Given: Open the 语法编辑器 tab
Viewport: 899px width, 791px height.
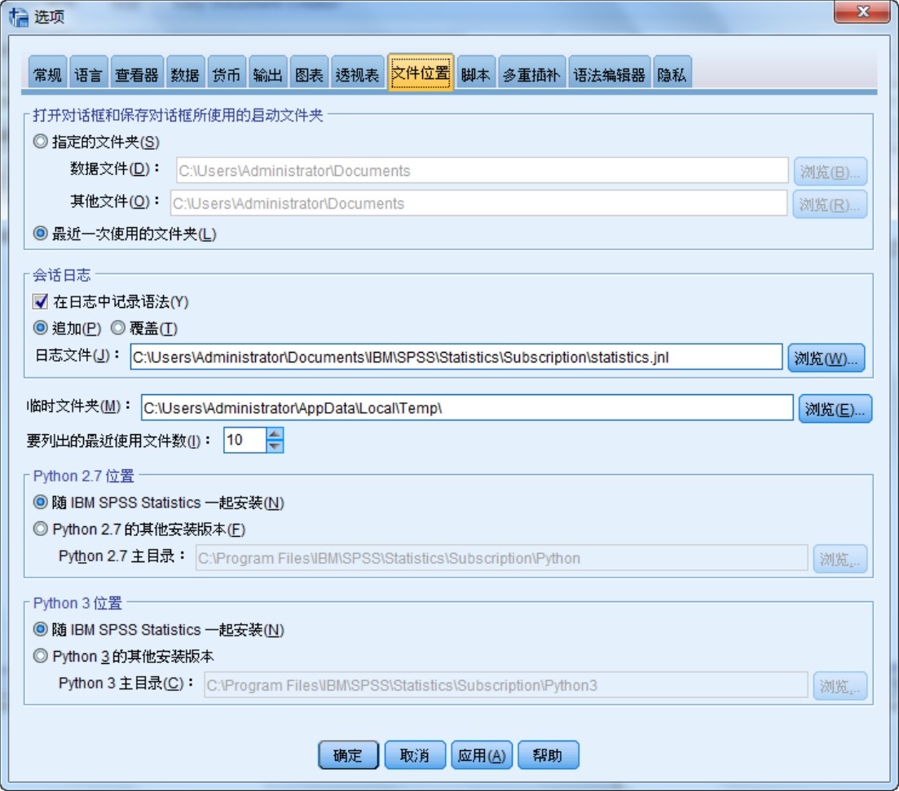Looking at the screenshot, I should (609, 73).
